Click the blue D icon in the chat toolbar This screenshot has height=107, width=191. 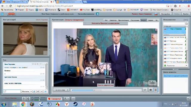click(x=46, y=92)
